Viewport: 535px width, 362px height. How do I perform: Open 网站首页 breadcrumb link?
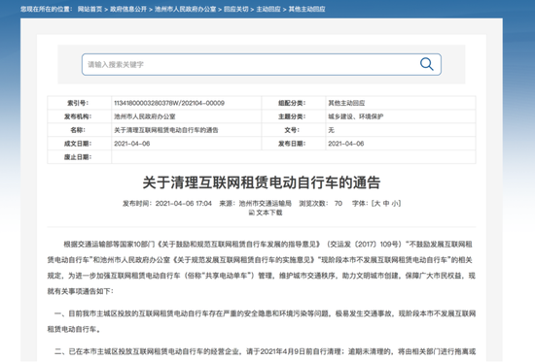[x=89, y=9]
